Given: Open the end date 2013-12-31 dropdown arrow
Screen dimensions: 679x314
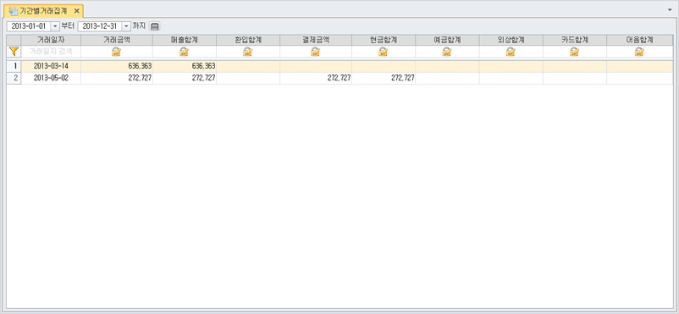Looking at the screenshot, I should 126,26.
